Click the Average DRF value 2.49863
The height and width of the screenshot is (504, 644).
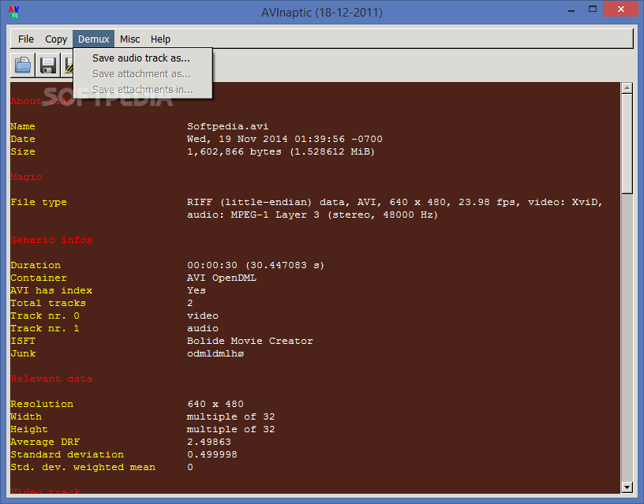pos(208,442)
